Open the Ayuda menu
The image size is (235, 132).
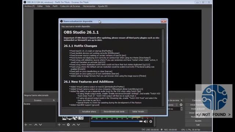click(103, 6)
